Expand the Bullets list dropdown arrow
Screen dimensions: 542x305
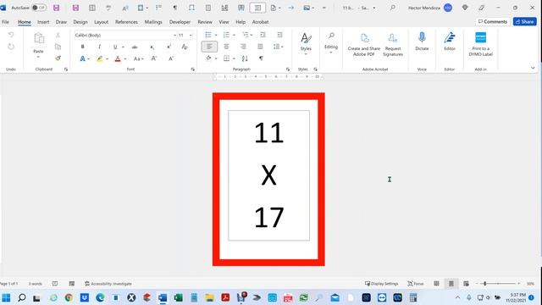click(x=216, y=36)
